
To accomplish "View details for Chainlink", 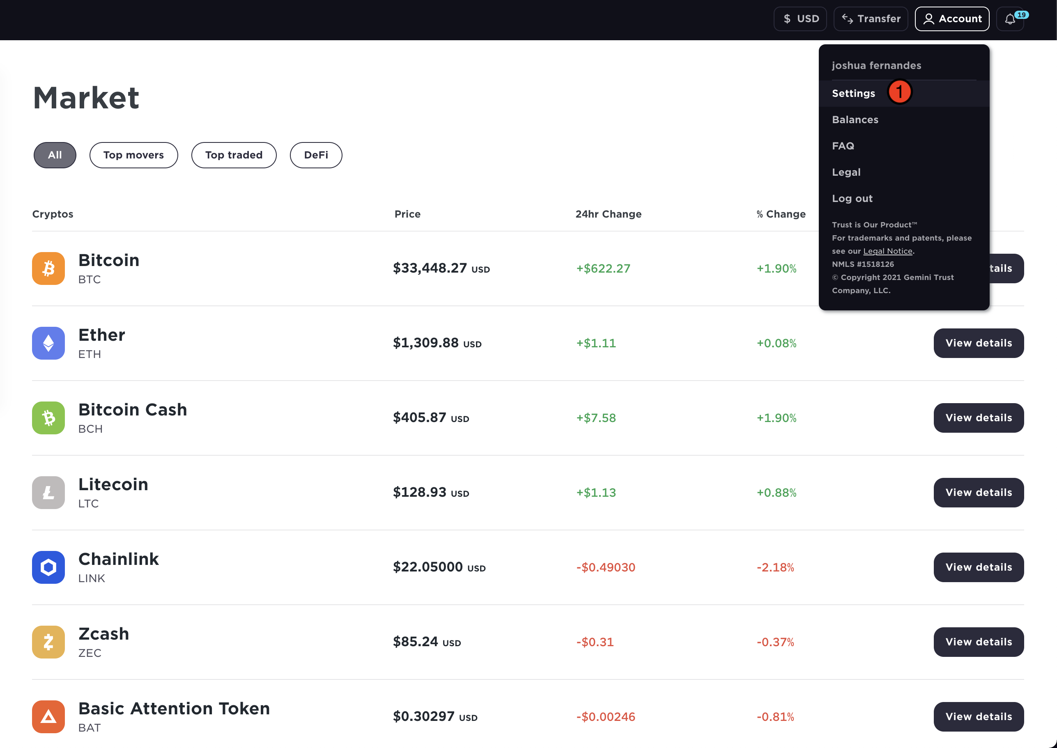I will pyautogui.click(x=979, y=567).
